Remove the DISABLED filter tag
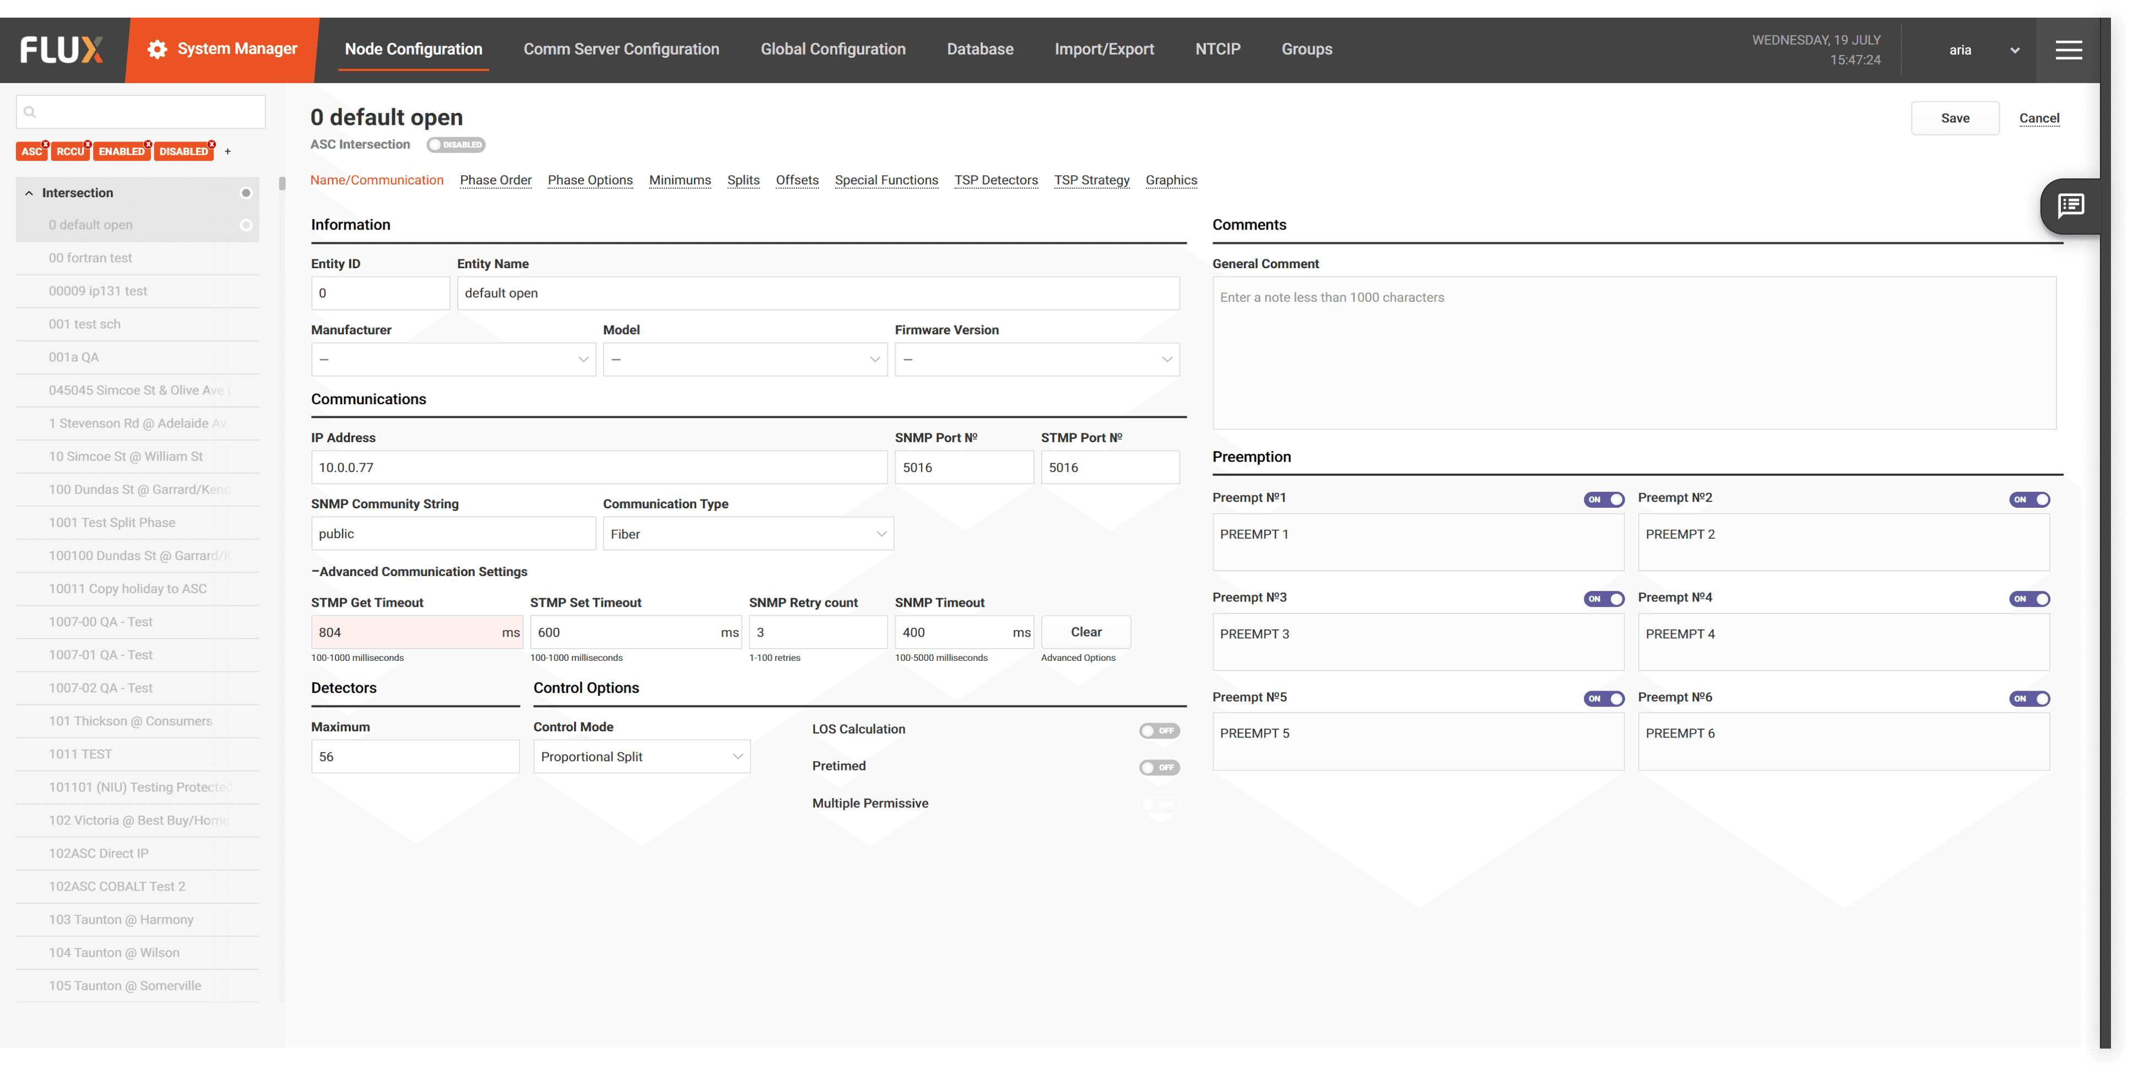 click(212, 144)
